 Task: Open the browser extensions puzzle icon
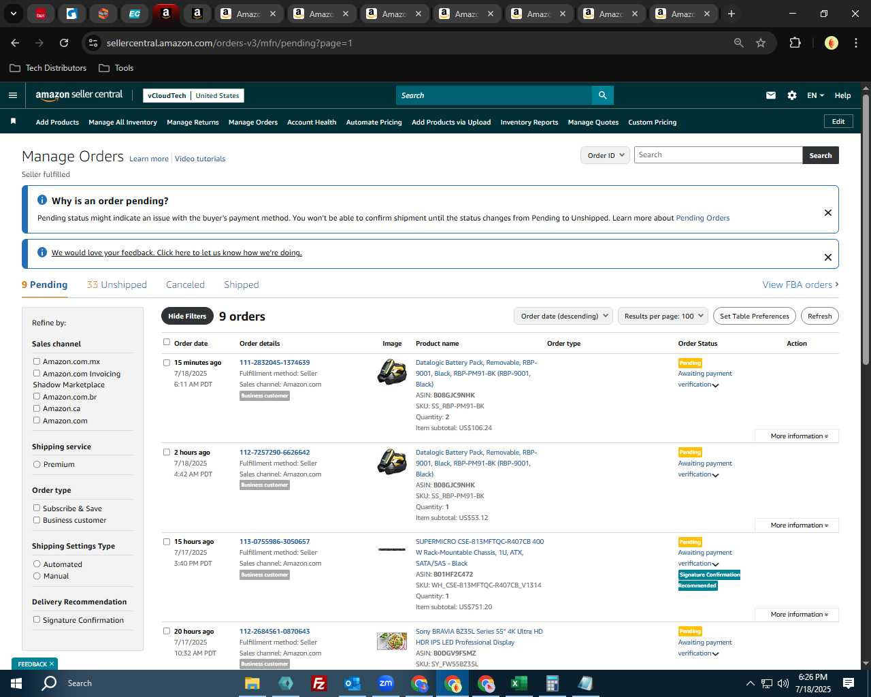click(x=795, y=43)
